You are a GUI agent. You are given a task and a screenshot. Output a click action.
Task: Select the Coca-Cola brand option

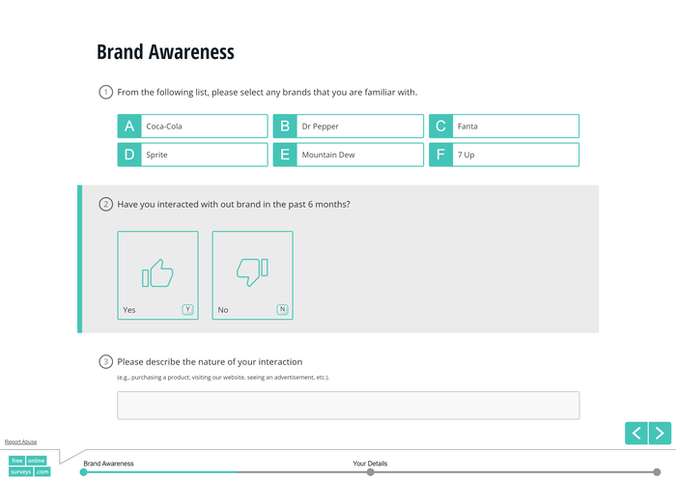(204, 127)
